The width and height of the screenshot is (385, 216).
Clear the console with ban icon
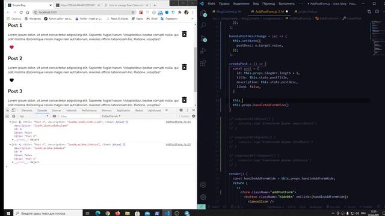click(14, 116)
